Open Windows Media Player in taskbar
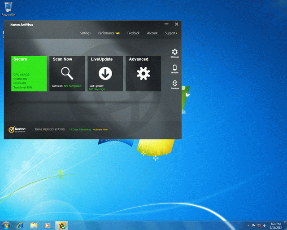 (x=47, y=226)
